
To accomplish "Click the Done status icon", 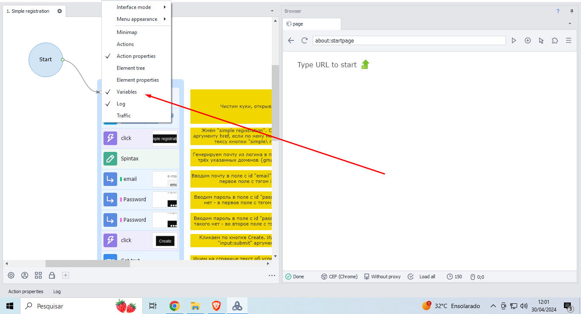I will tap(288, 277).
